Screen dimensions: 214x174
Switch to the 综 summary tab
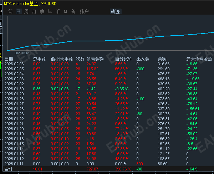[10, 11]
